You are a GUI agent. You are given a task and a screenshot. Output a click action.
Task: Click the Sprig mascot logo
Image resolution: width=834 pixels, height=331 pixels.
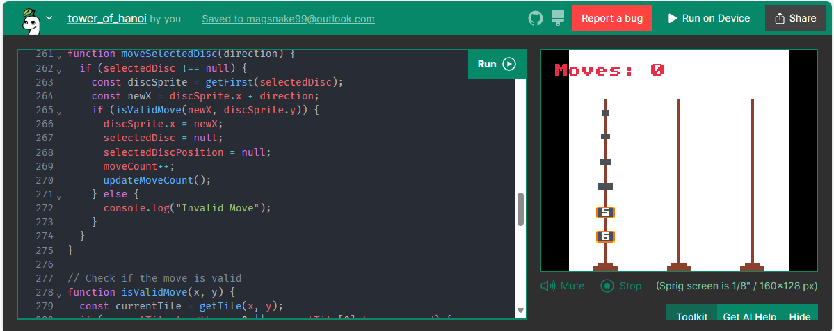coord(29,19)
